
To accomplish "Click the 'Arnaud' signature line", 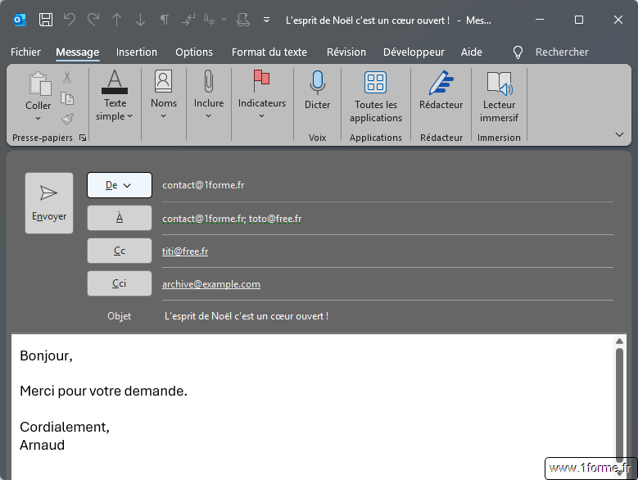I will click(42, 445).
